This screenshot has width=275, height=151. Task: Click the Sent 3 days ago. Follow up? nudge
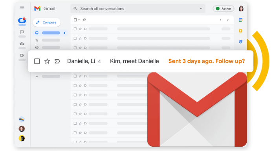tap(207, 61)
